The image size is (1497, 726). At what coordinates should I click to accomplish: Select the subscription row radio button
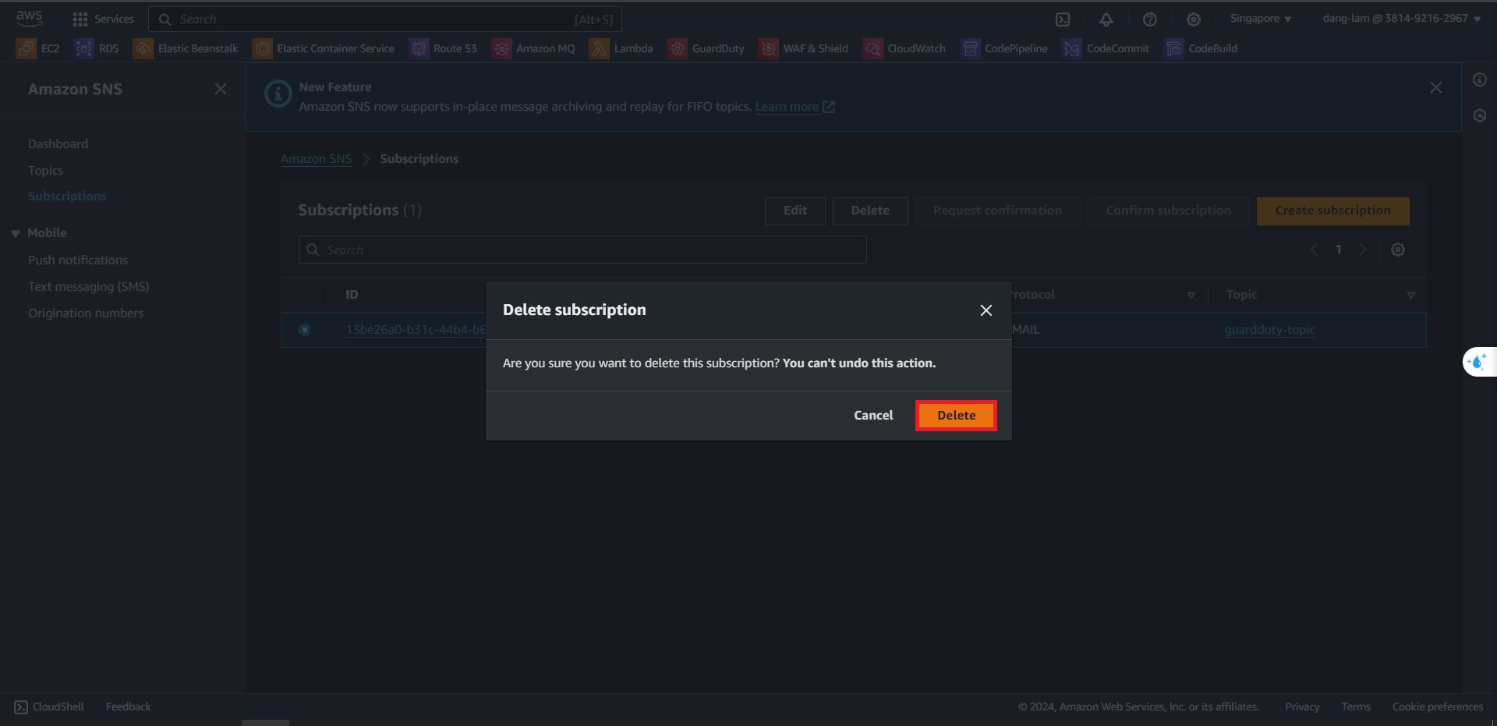[x=305, y=330]
